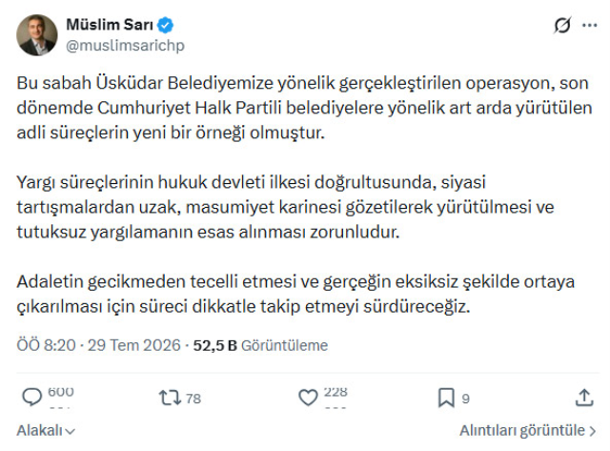Screen dimensions: 610x451
Task: Click the tweet's first paragraph text
Action: 304,108
